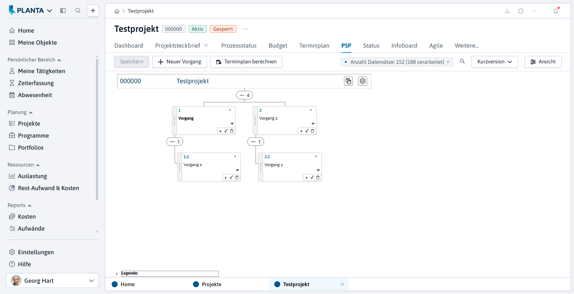Open the Georg Hart user menu
This screenshot has height=294, width=574.
pos(52,280)
